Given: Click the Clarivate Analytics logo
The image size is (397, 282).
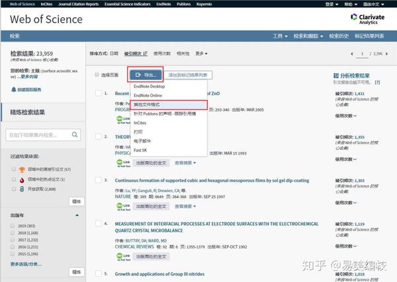Looking at the screenshot, I should pos(368,19).
